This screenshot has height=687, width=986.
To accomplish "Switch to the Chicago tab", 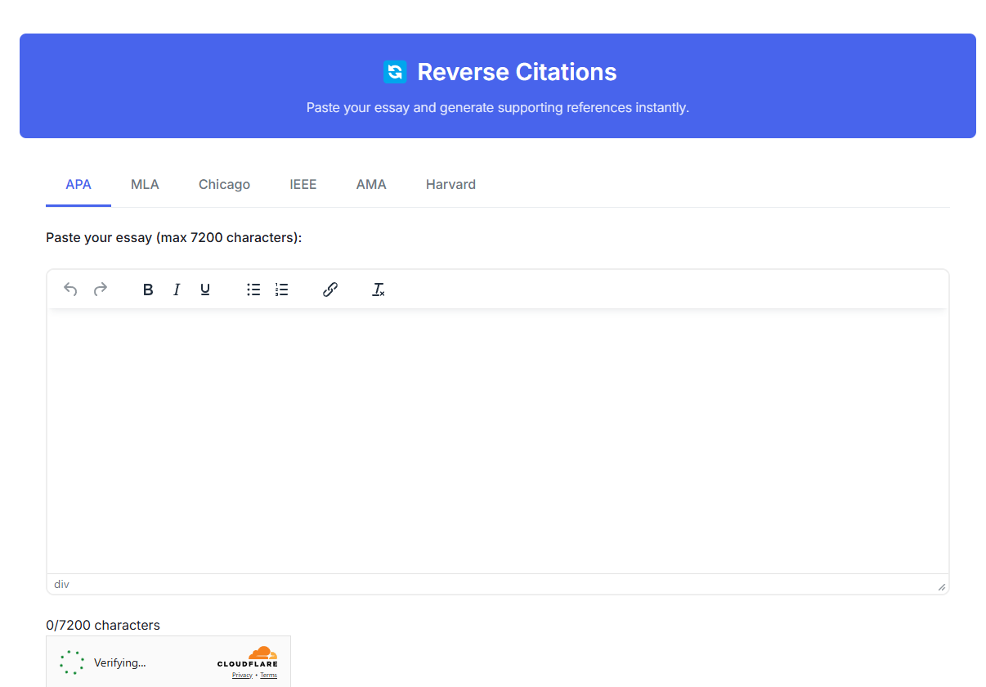I will click(224, 185).
